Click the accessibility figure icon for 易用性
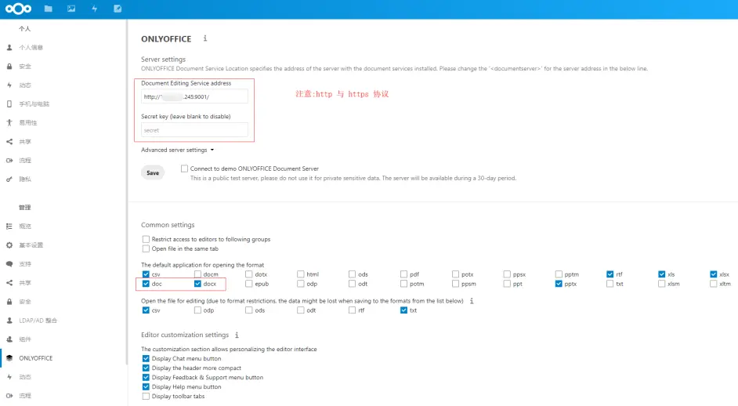Viewport: 738px width, 406px height. click(x=9, y=123)
